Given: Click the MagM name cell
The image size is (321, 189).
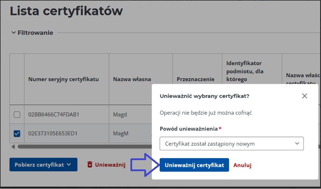Looking at the screenshot, I should pyautogui.click(x=120, y=134).
